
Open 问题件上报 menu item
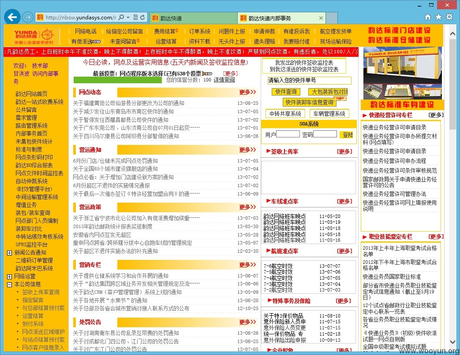pos(232,31)
